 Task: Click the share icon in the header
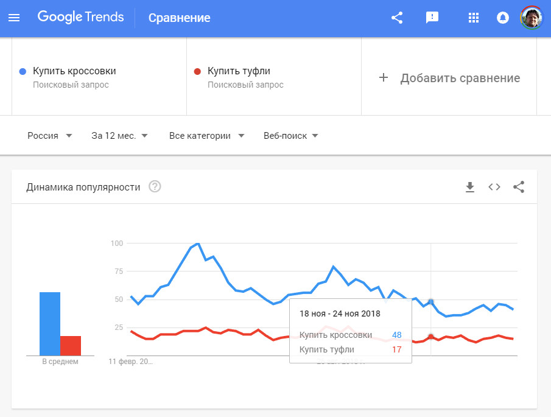click(397, 18)
